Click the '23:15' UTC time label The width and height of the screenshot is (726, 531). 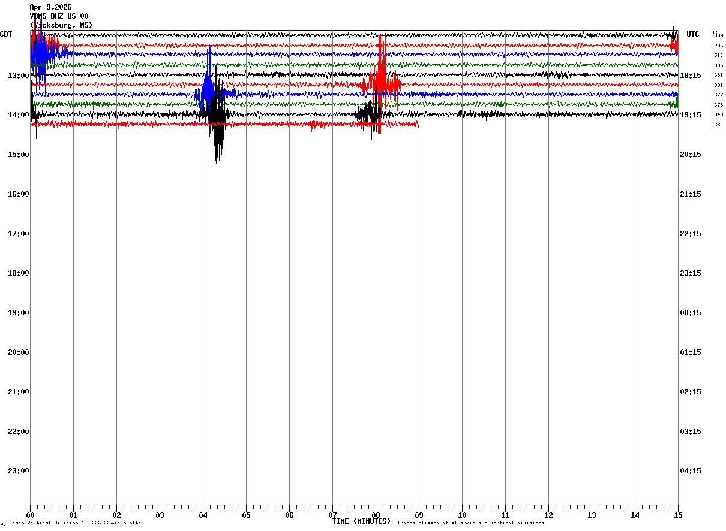(x=691, y=273)
